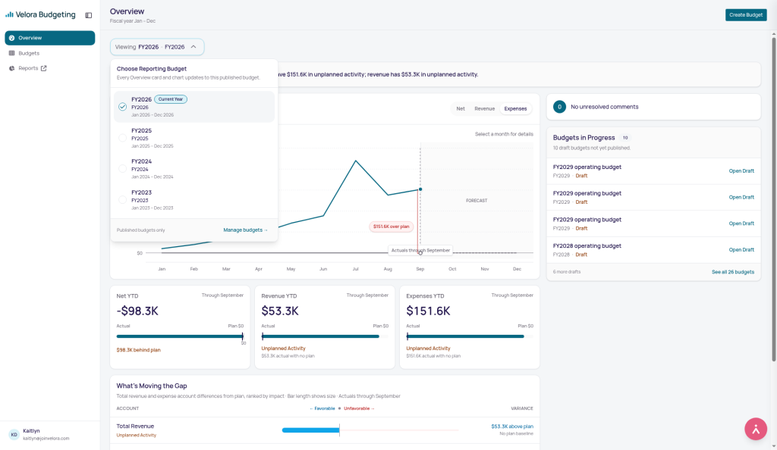Click the $53.3K Revenue YTD value

coord(280,311)
